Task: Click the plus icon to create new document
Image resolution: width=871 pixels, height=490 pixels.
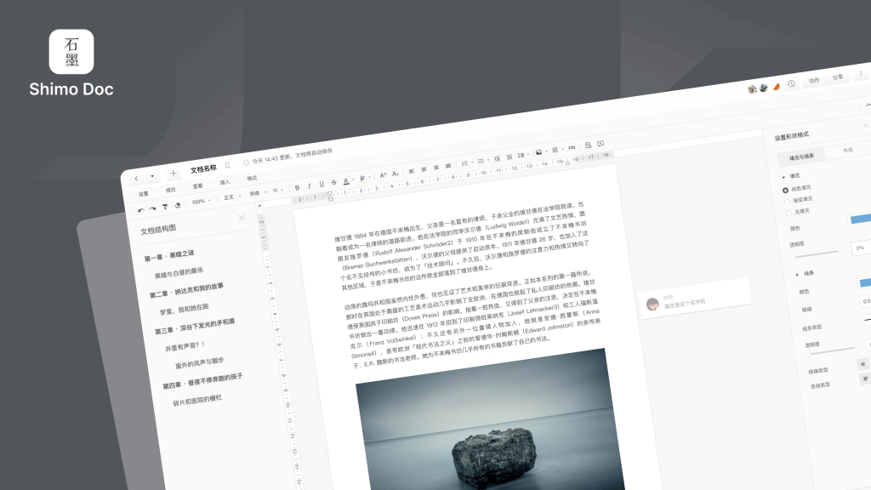Action: click(174, 173)
